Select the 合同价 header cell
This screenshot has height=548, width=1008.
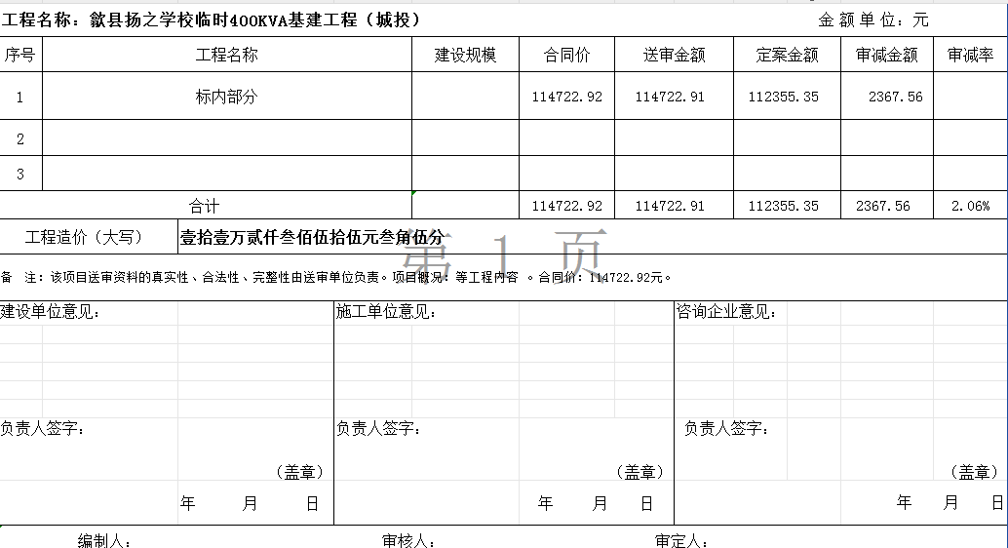tap(566, 56)
